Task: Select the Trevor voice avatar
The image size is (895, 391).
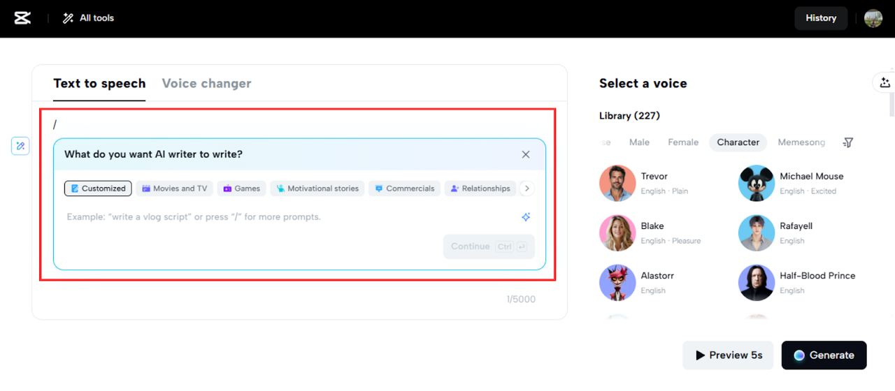Action: (617, 183)
